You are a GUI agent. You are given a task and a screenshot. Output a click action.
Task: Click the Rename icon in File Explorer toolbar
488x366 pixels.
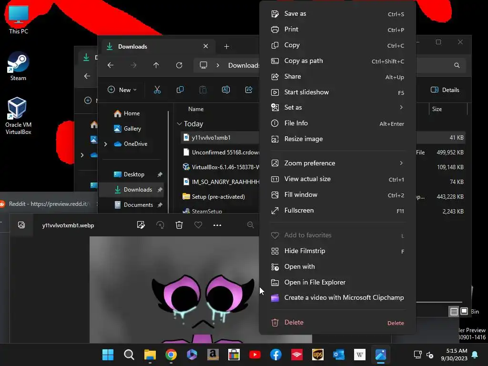click(x=225, y=90)
